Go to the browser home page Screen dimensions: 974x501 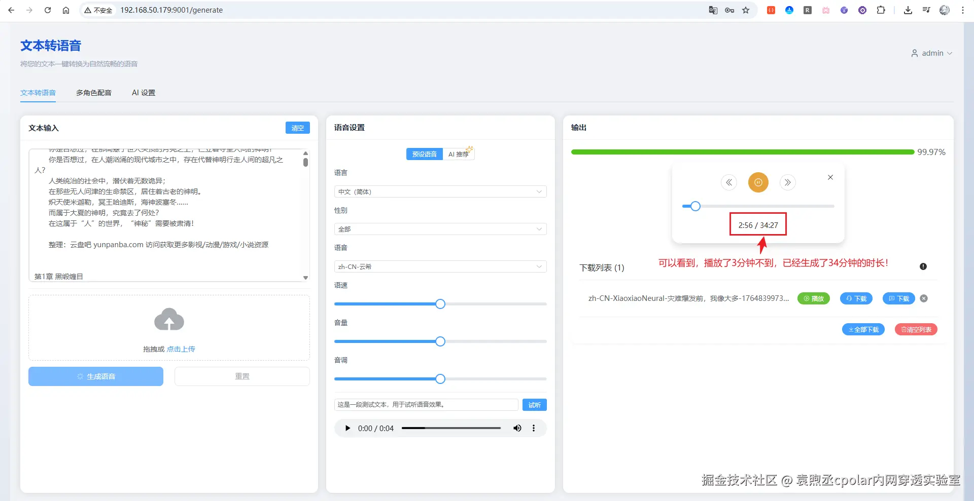coord(66,10)
